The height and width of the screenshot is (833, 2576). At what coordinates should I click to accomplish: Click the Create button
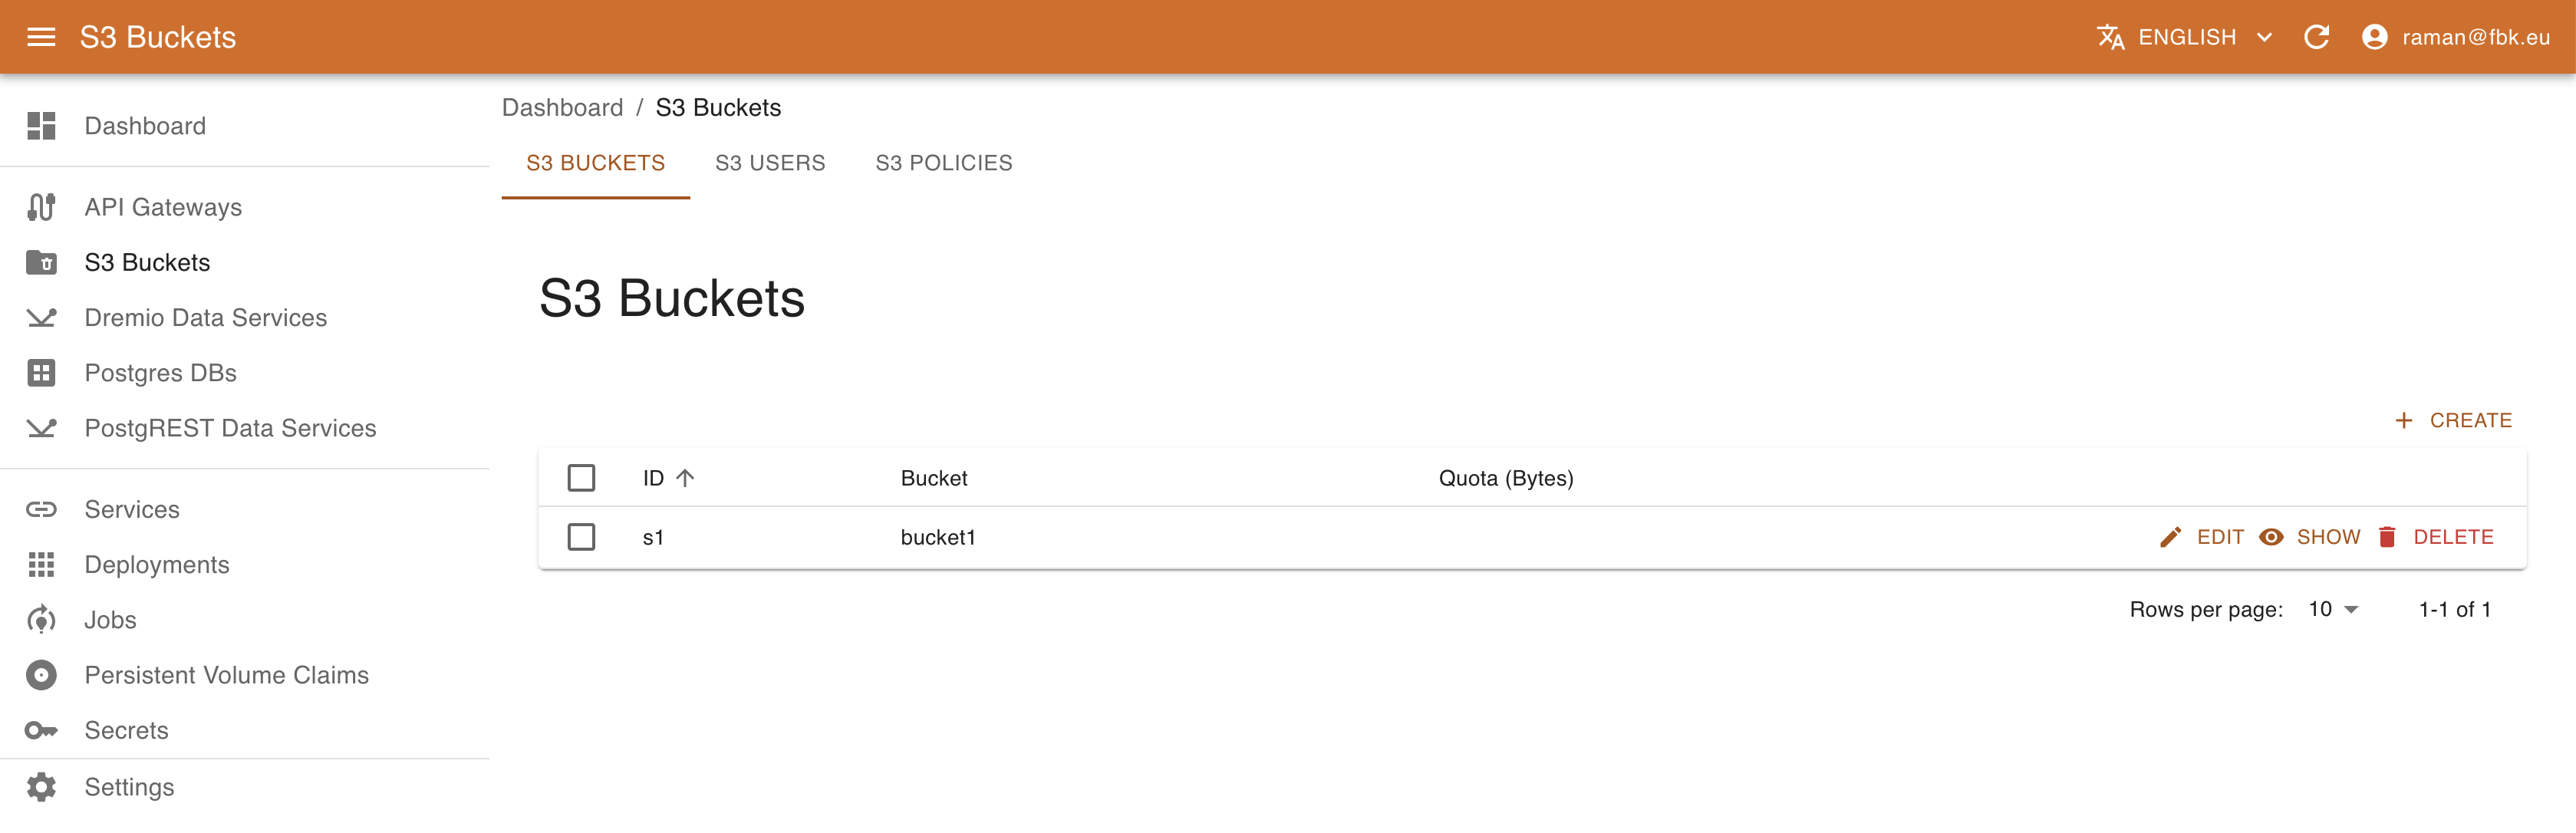point(2453,420)
